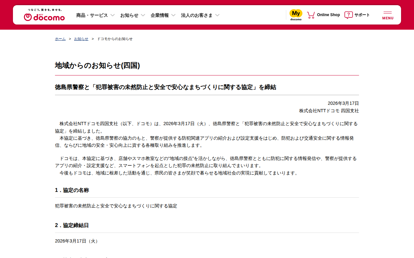Click the support question mark icon
The width and height of the screenshot is (414, 258).
(x=348, y=15)
